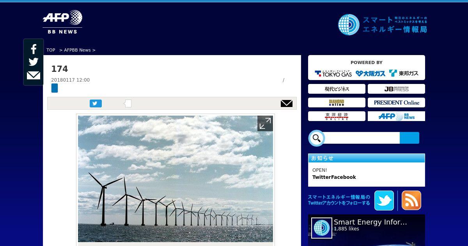The width and height of the screenshot is (468, 246).
Task: Click the black envelope icon in article toolbar
Action: 287,103
